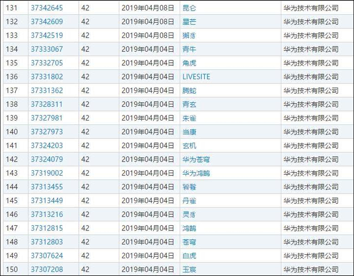This screenshot has width=354, height=276.
Task: Open application number 37312803
Action: pos(47,242)
